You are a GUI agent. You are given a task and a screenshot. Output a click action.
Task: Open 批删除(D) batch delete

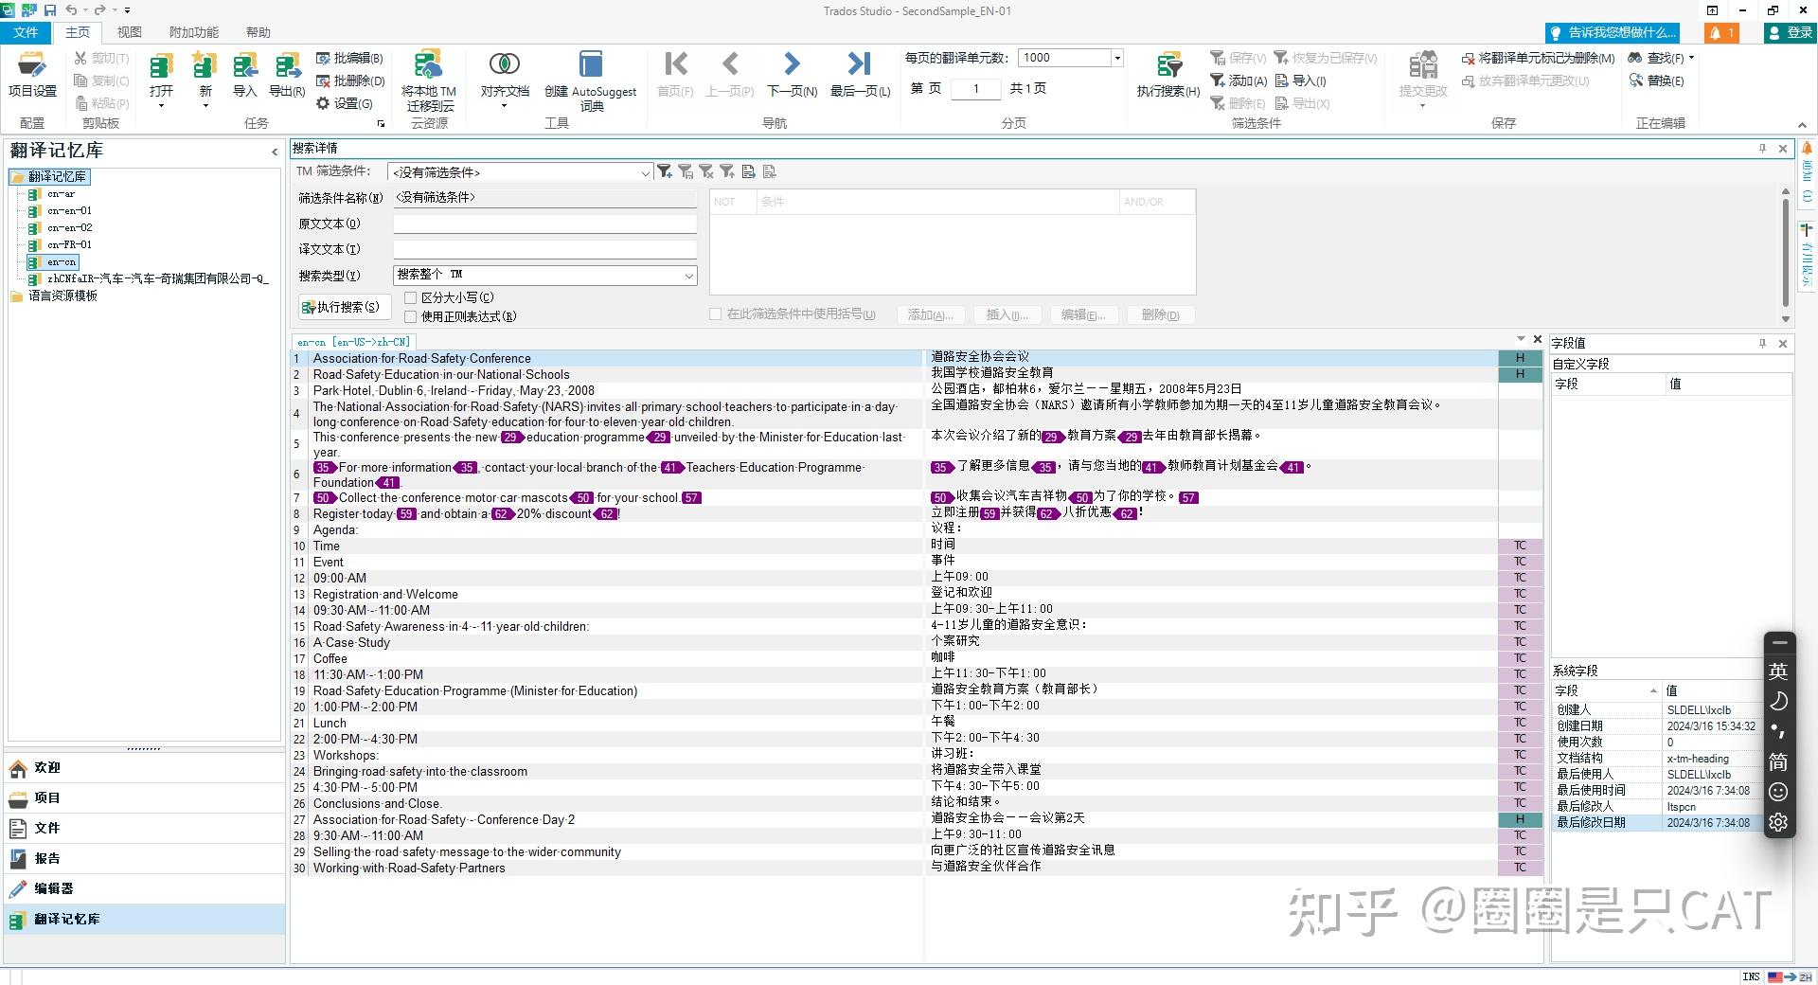[x=350, y=81]
